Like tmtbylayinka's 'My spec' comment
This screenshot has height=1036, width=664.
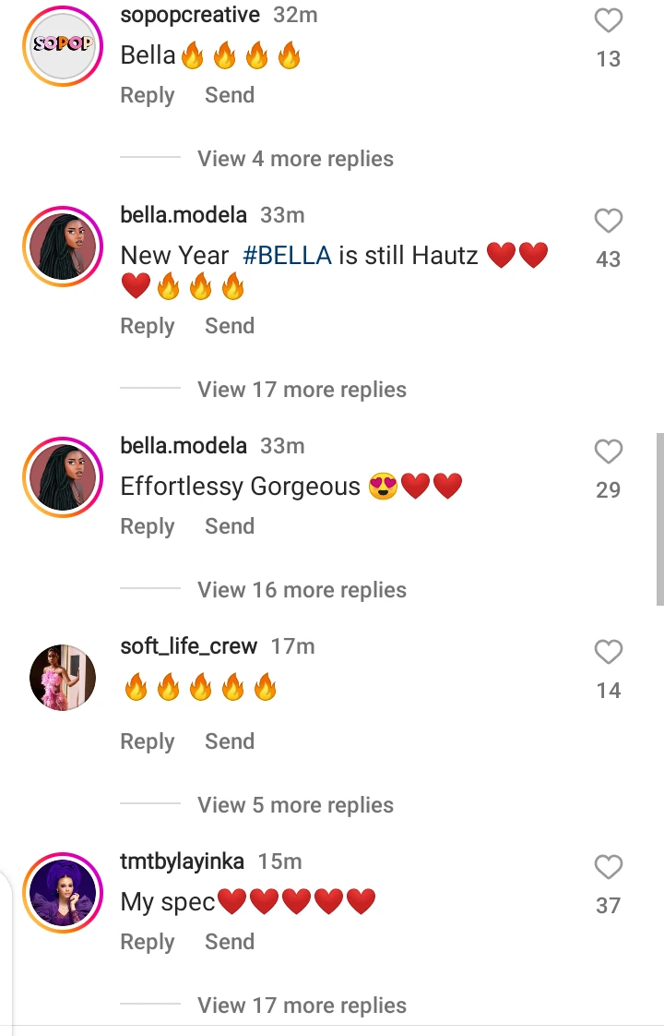tap(608, 867)
